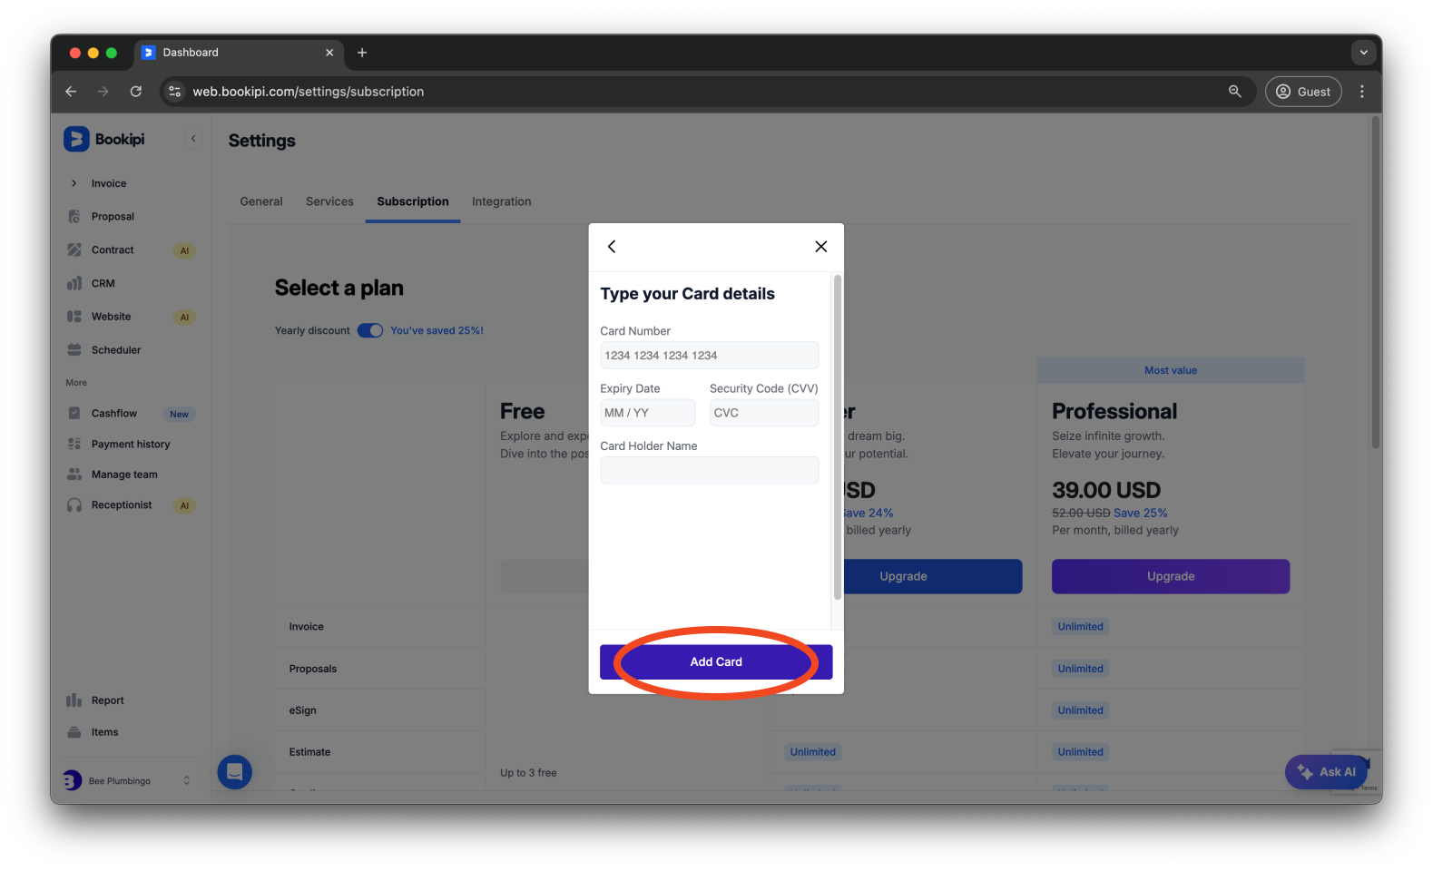Click the browser Back arrow

tap(71, 92)
